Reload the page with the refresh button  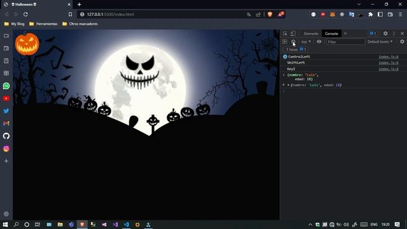click(x=25, y=14)
